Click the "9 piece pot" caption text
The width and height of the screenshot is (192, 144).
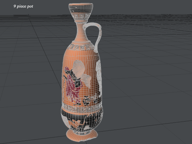pos(23,6)
